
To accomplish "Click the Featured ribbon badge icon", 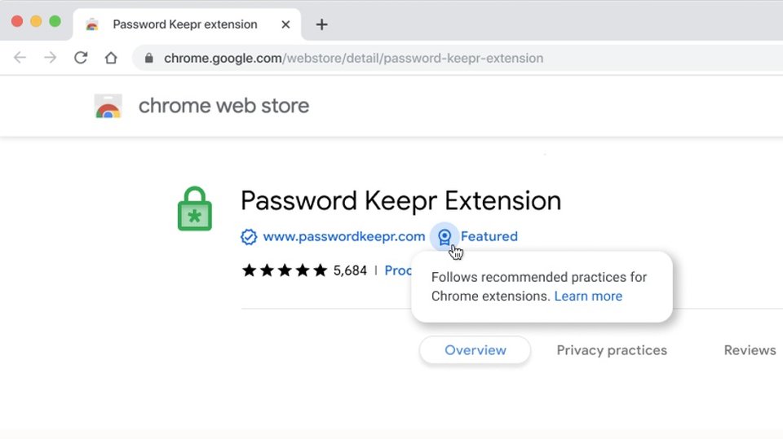I will tap(445, 237).
